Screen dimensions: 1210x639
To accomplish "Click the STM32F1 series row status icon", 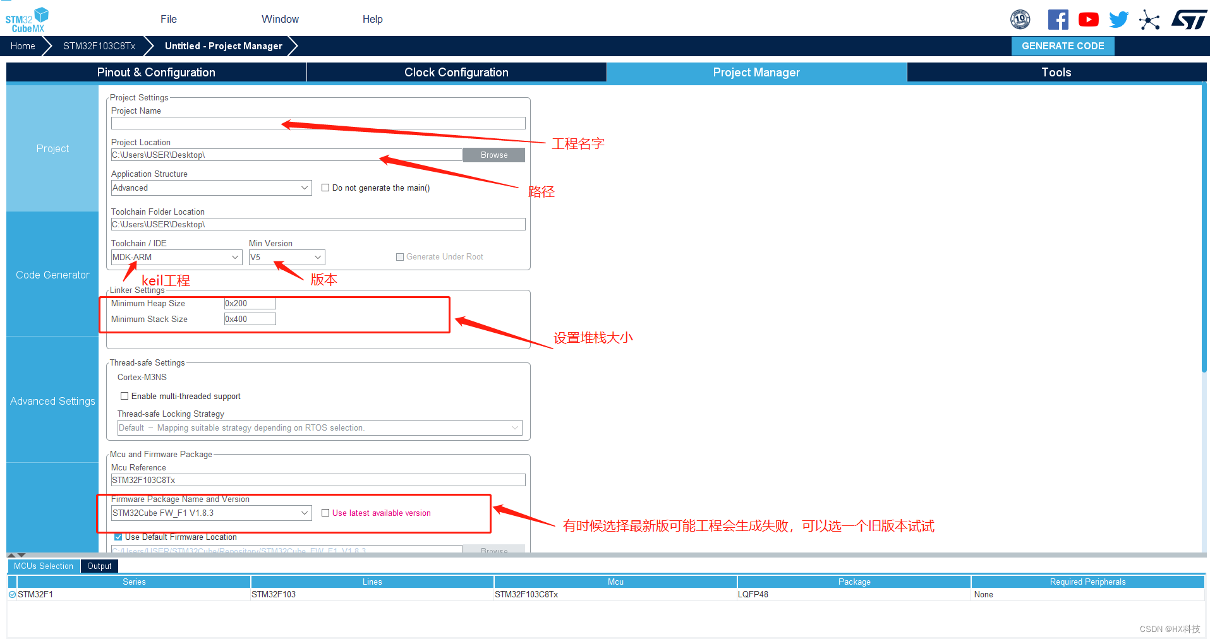I will [12, 594].
